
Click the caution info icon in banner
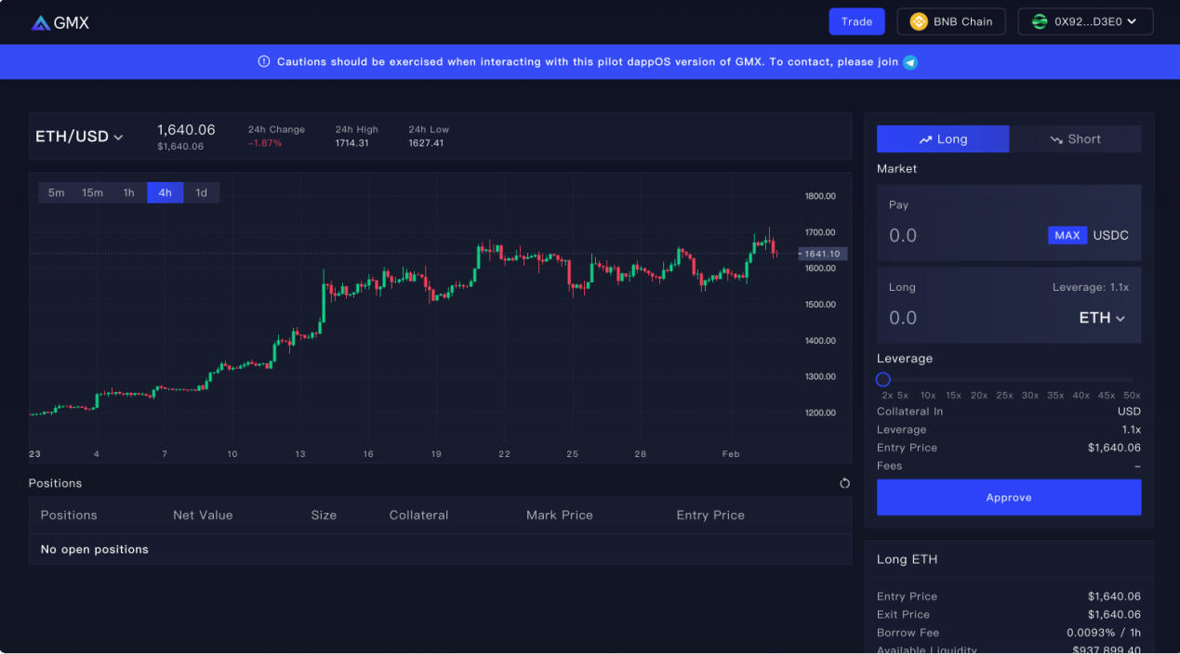[x=264, y=62]
